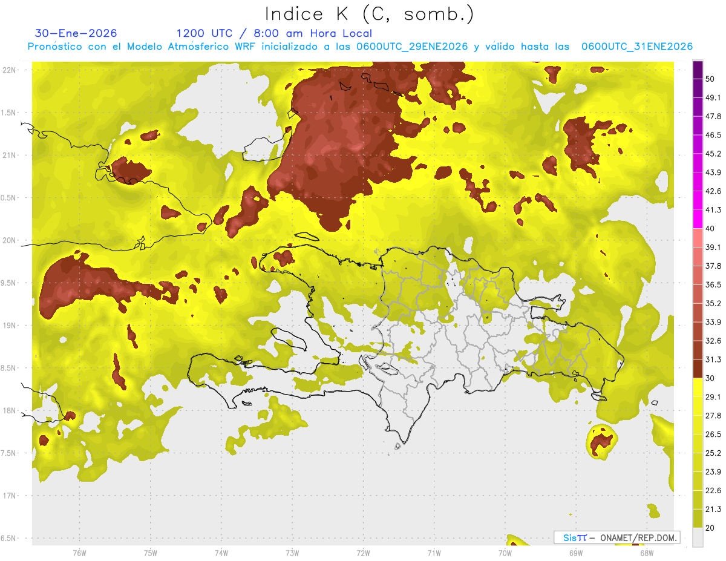Click the legend value "46.5"

[713, 135]
